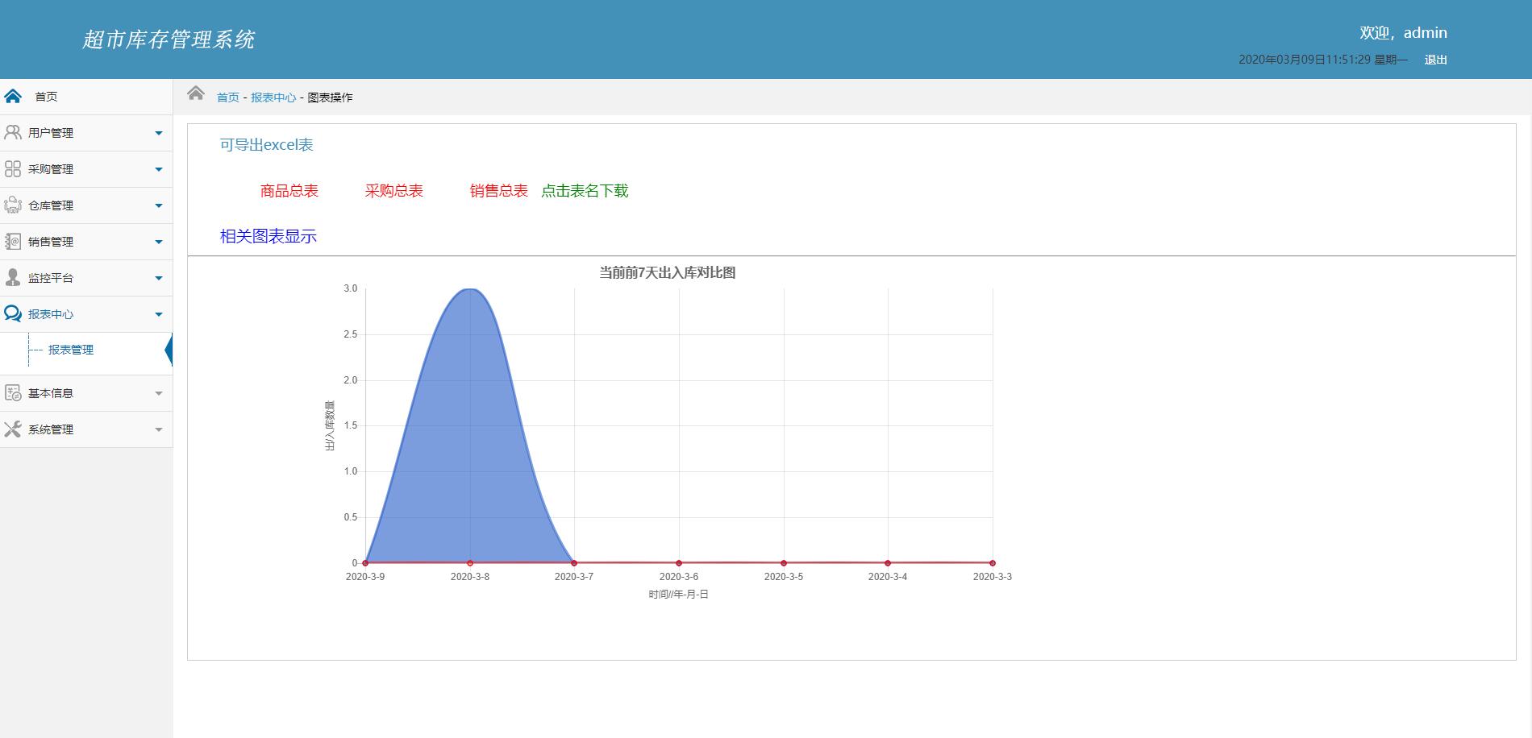Expand the 用户管理 dropdown arrow
This screenshot has height=738, width=1532.
pos(158,133)
